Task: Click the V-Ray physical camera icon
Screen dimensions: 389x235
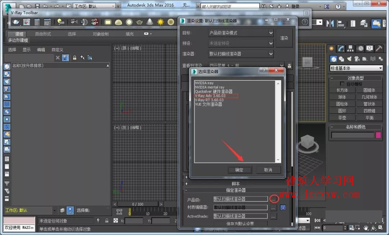Action: pos(73,22)
